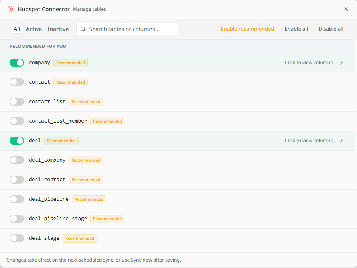Toggle on the deal_pipeline_stage table
This screenshot has height=268, width=357.
point(17,219)
